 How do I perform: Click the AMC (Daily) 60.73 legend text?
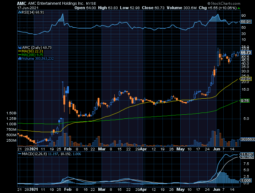(x=37, y=48)
